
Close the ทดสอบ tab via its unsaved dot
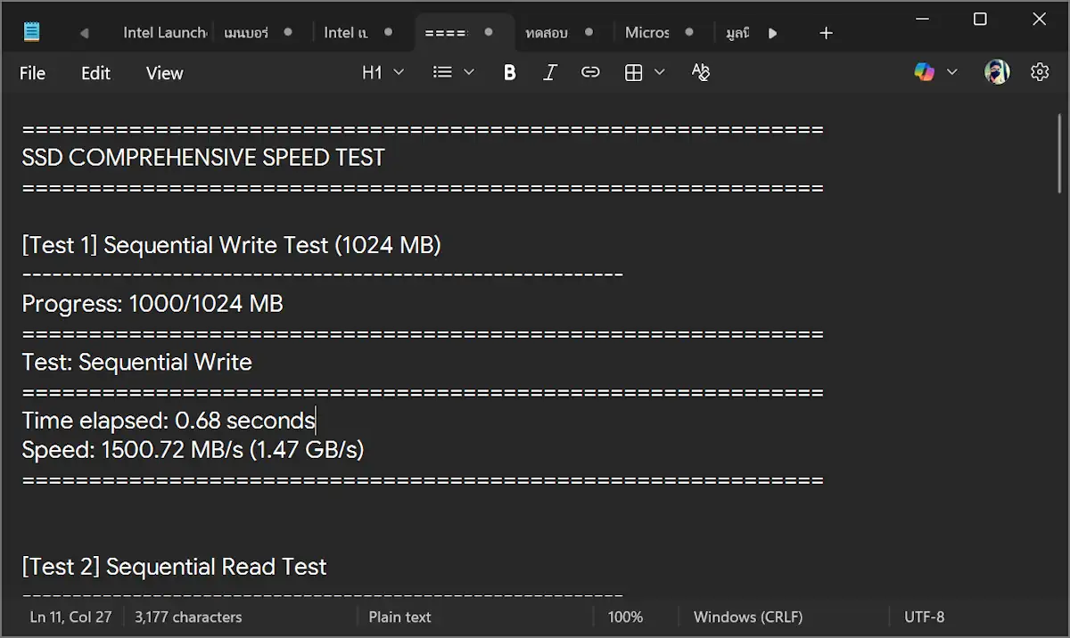pyautogui.click(x=589, y=32)
